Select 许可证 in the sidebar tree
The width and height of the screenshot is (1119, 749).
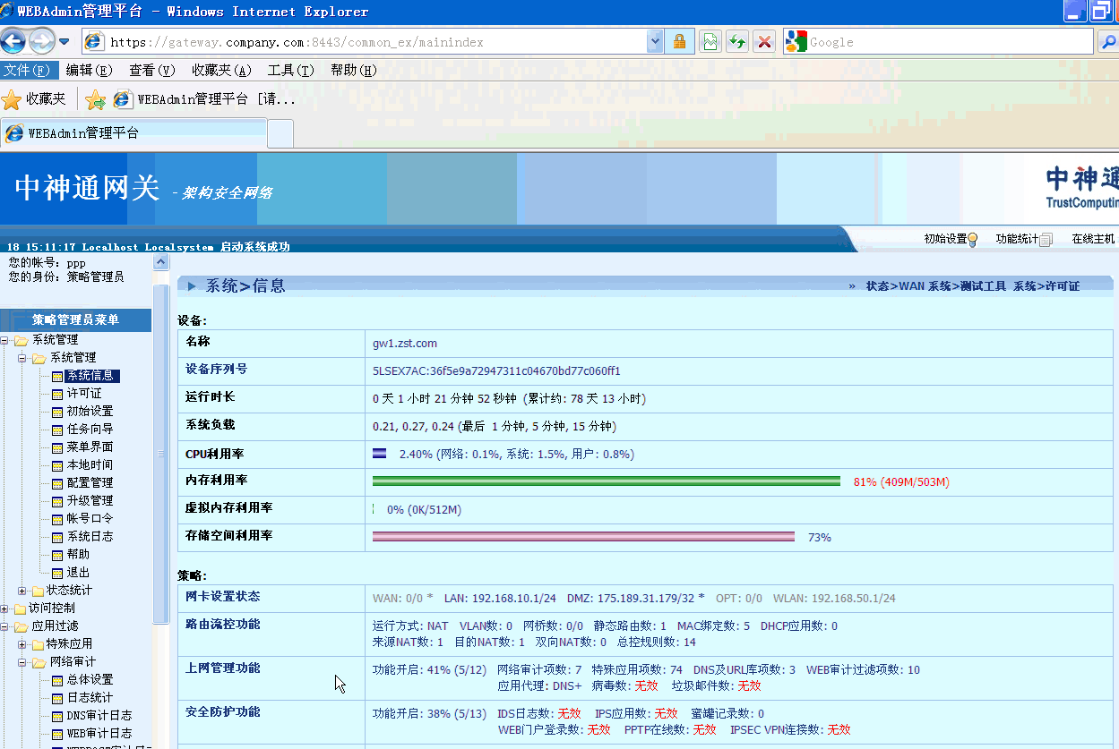coord(84,394)
